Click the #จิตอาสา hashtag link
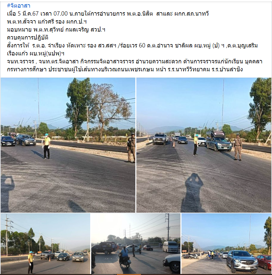 [19, 6]
